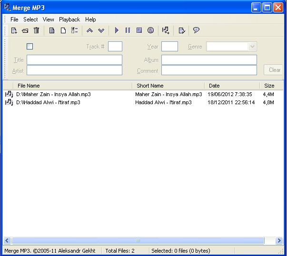Click the scrollbar left arrow
This screenshot has height=256, width=287.
click(7, 240)
